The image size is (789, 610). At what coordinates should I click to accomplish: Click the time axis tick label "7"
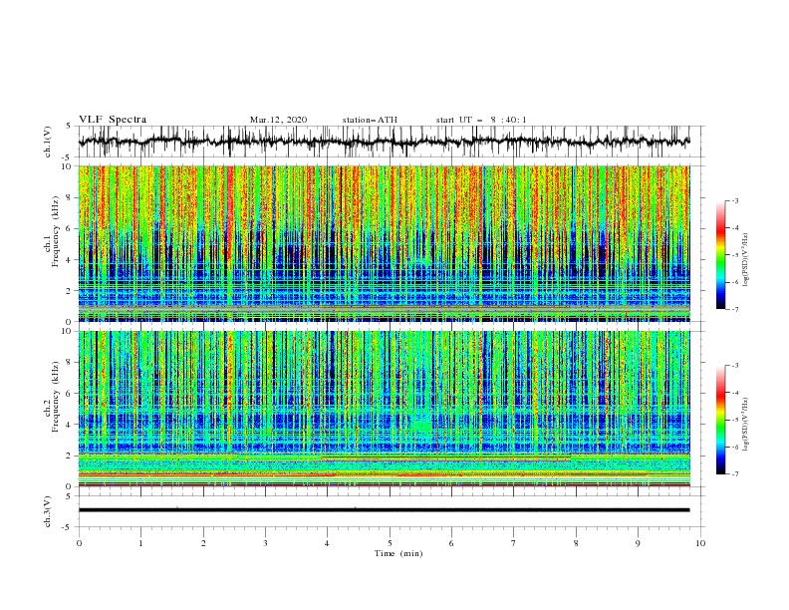[x=514, y=543]
